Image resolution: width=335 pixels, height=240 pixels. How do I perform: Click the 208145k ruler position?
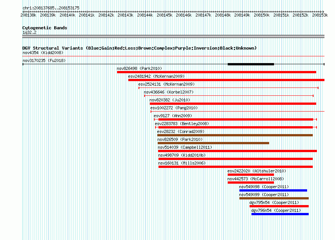[x=164, y=15]
